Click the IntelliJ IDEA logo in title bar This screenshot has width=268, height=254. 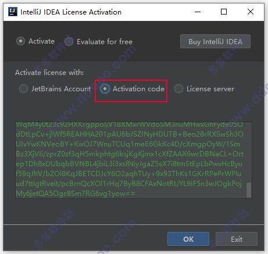[x=13, y=12]
